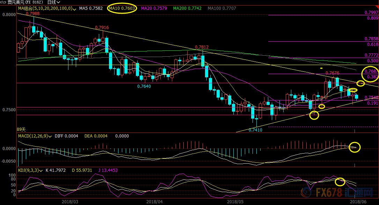The width and height of the screenshot is (379, 205).
Task: Click the DEA 0.0004 MACD value
Action: (x=96, y=136)
